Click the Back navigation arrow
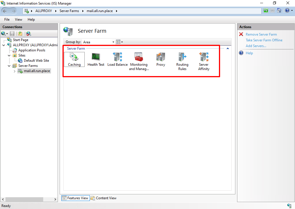Screen dimensions: 295x209 point(5,11)
